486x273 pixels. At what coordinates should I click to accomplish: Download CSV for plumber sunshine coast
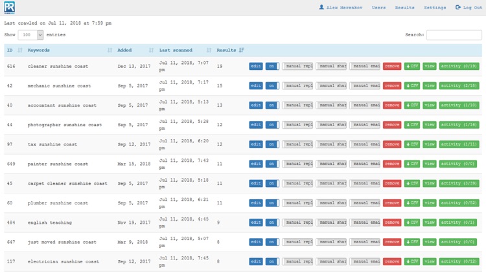click(412, 202)
